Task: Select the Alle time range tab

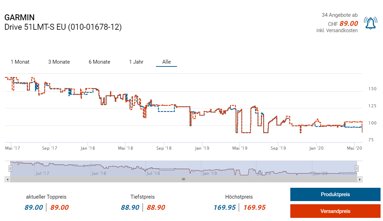Action: click(x=166, y=62)
